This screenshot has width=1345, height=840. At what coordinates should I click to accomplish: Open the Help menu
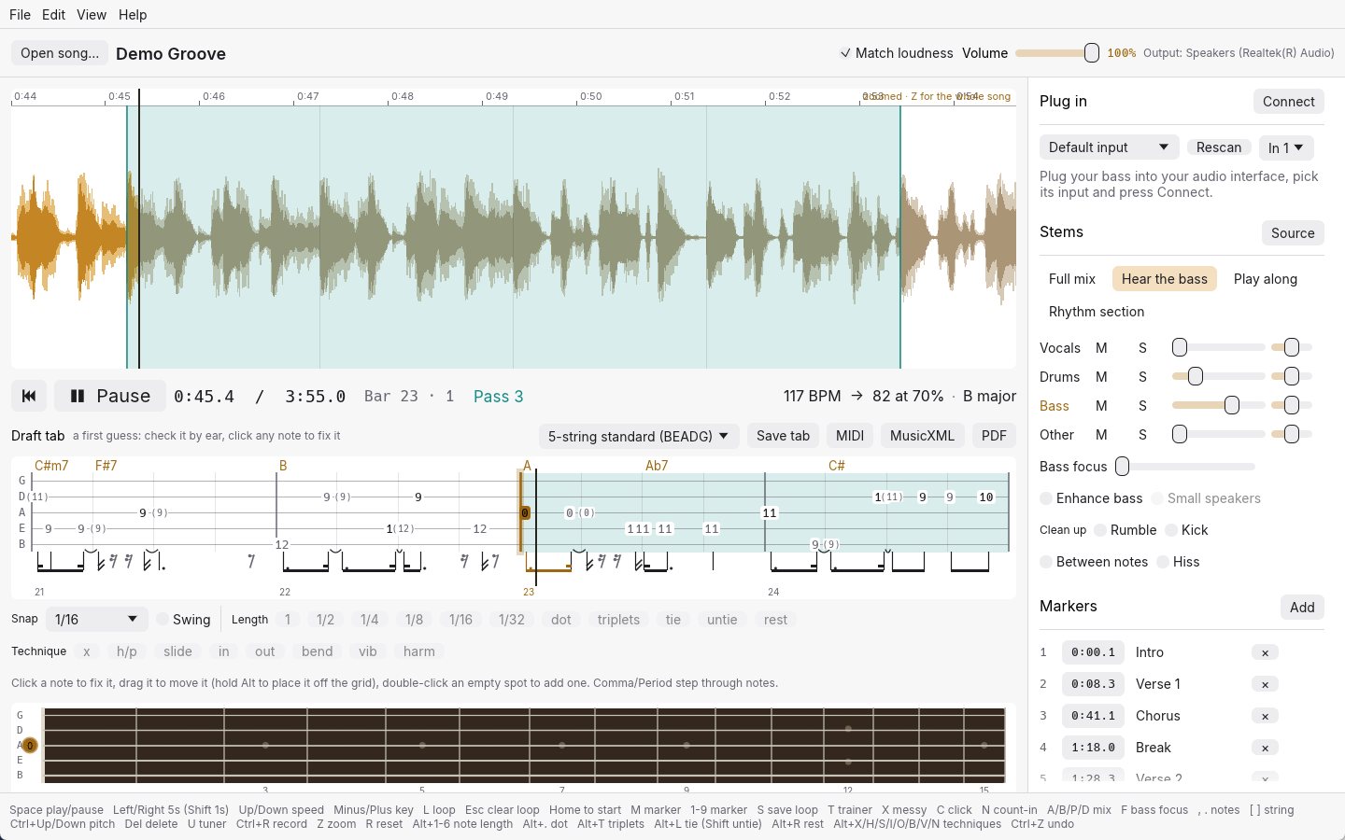pyautogui.click(x=133, y=15)
